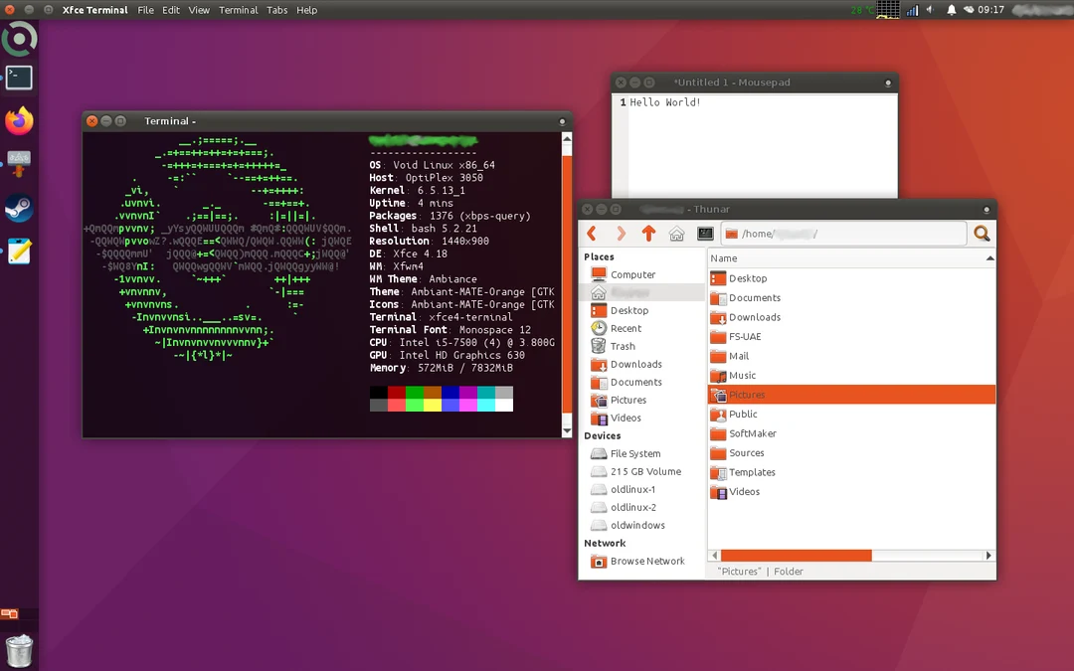
Task: Reverse sorting via the Name column arrow
Action: click(988, 257)
